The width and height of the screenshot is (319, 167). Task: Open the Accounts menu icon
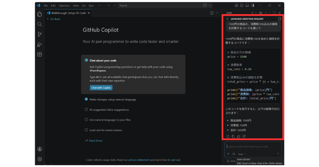40,149
